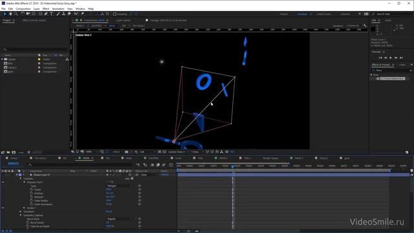The image size is (414, 233).
Task: Click the timeline zoom slider at bottom
Action: point(188,231)
